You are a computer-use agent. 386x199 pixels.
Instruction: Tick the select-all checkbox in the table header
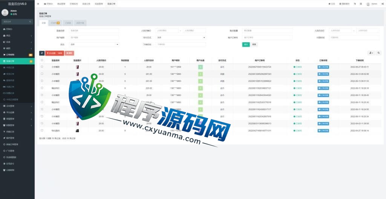pos(42,60)
